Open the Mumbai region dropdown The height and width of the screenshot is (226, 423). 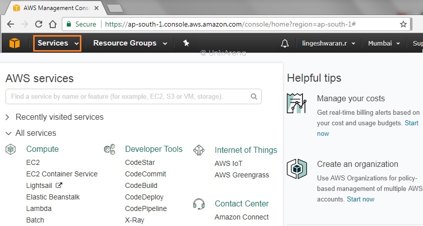[x=384, y=44]
